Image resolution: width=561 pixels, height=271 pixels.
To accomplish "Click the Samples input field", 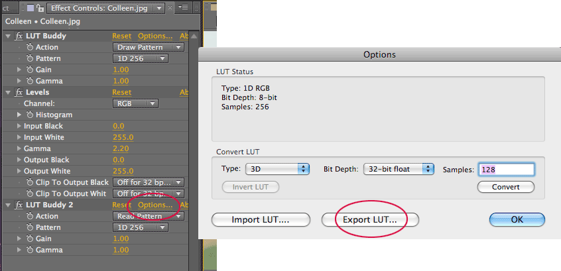I will [506, 169].
